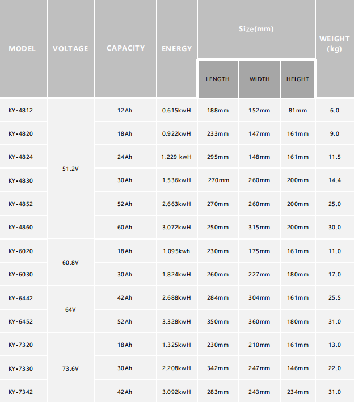Click the MODEL column header
Screen dimensions: 354x403
pos(22,49)
